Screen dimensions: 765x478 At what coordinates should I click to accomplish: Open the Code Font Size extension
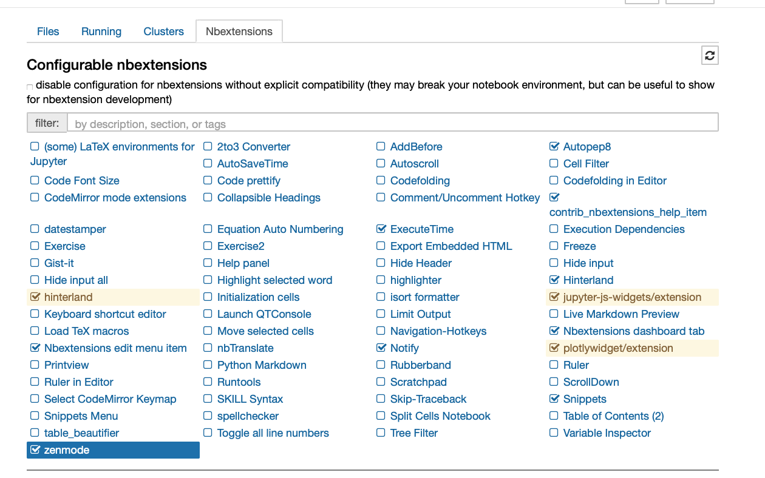(x=82, y=181)
